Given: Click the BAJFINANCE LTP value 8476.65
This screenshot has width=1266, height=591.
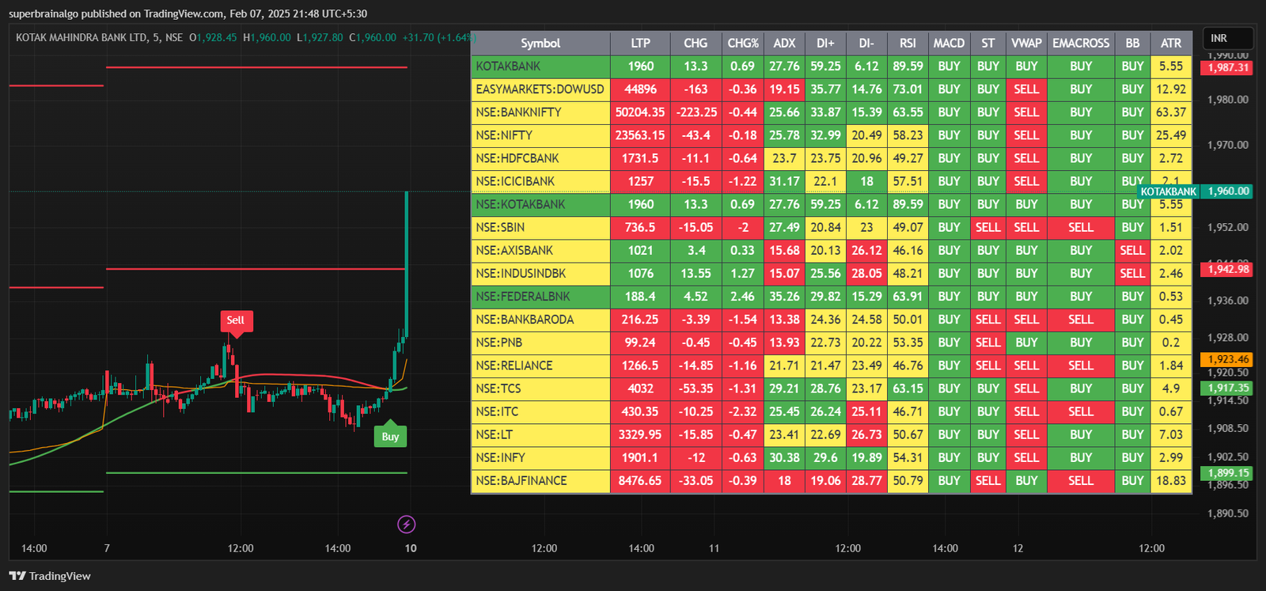Looking at the screenshot, I should 640,480.
